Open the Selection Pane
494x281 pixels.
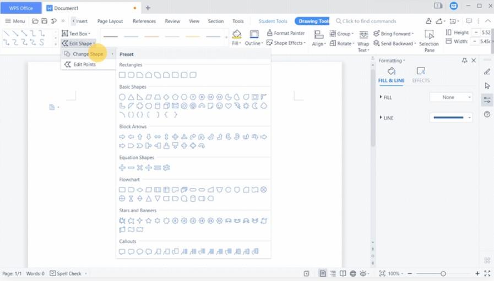pyautogui.click(x=429, y=41)
